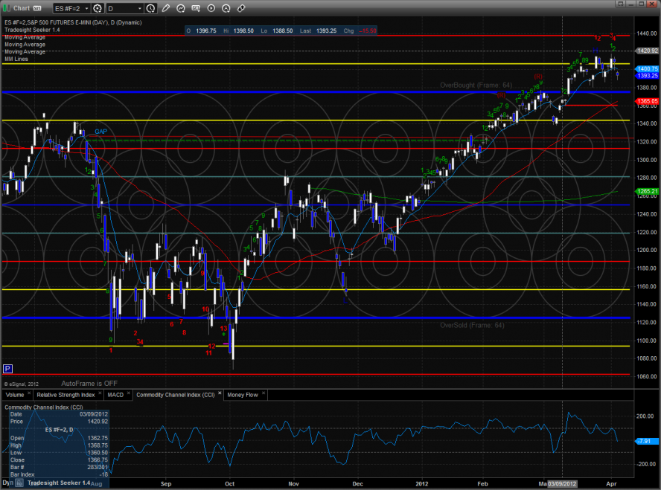Click the 03/09/2012 date marker on time axis

tap(562, 484)
